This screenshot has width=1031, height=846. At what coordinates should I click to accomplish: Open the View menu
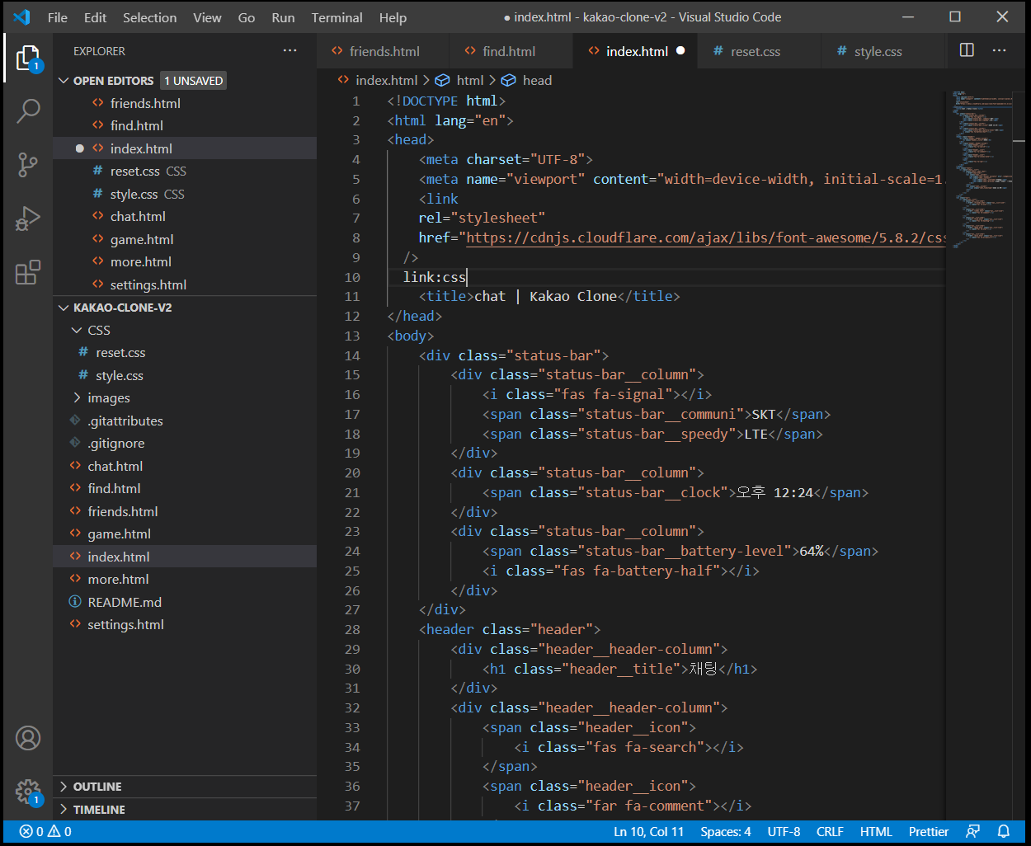tap(207, 17)
